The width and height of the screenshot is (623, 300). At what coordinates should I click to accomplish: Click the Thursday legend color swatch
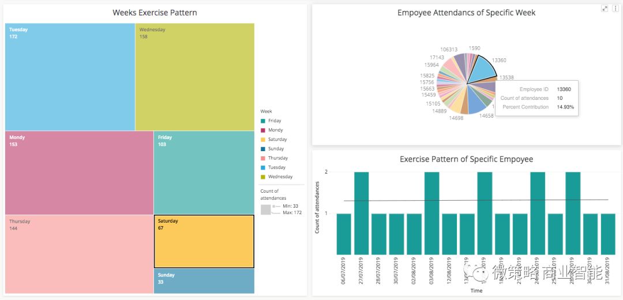coord(263,158)
